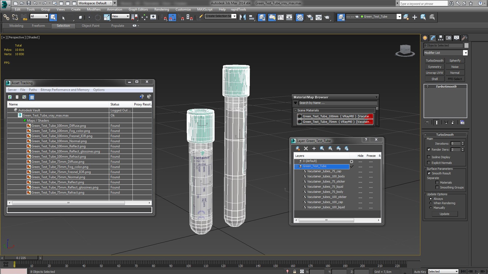Toggle the Smooth Result checkbox
The height and width of the screenshot is (274, 488).
[x=429, y=173]
